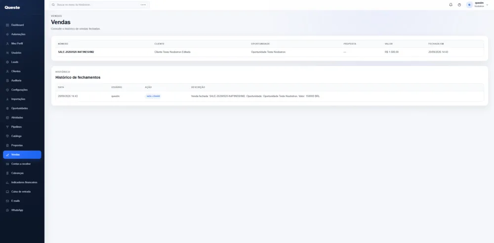This screenshot has height=243, width=494.
Task: Click the quexim username at top right
Action: coord(479,3)
